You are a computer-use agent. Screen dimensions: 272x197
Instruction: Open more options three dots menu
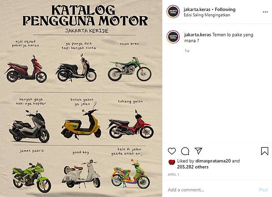tap(265, 12)
